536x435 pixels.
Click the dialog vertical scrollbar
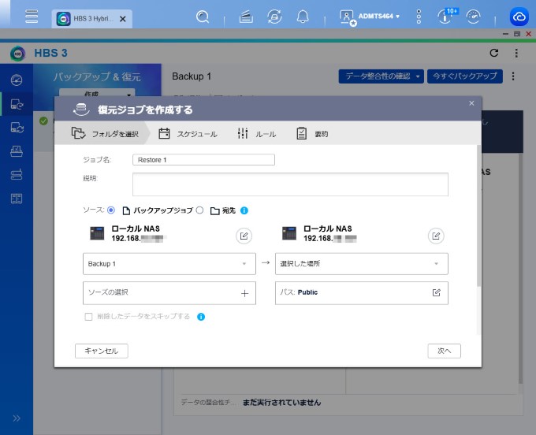pyautogui.click(x=479, y=216)
